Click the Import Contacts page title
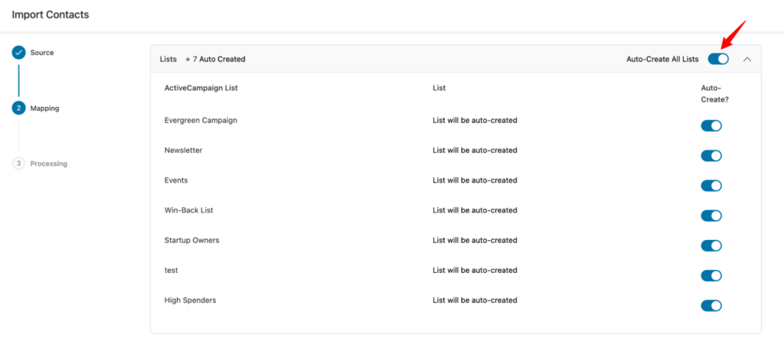The height and width of the screenshot is (347, 784). tap(51, 15)
